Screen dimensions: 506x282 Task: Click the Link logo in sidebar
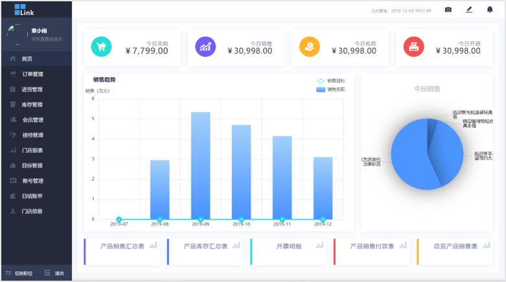[x=23, y=9]
